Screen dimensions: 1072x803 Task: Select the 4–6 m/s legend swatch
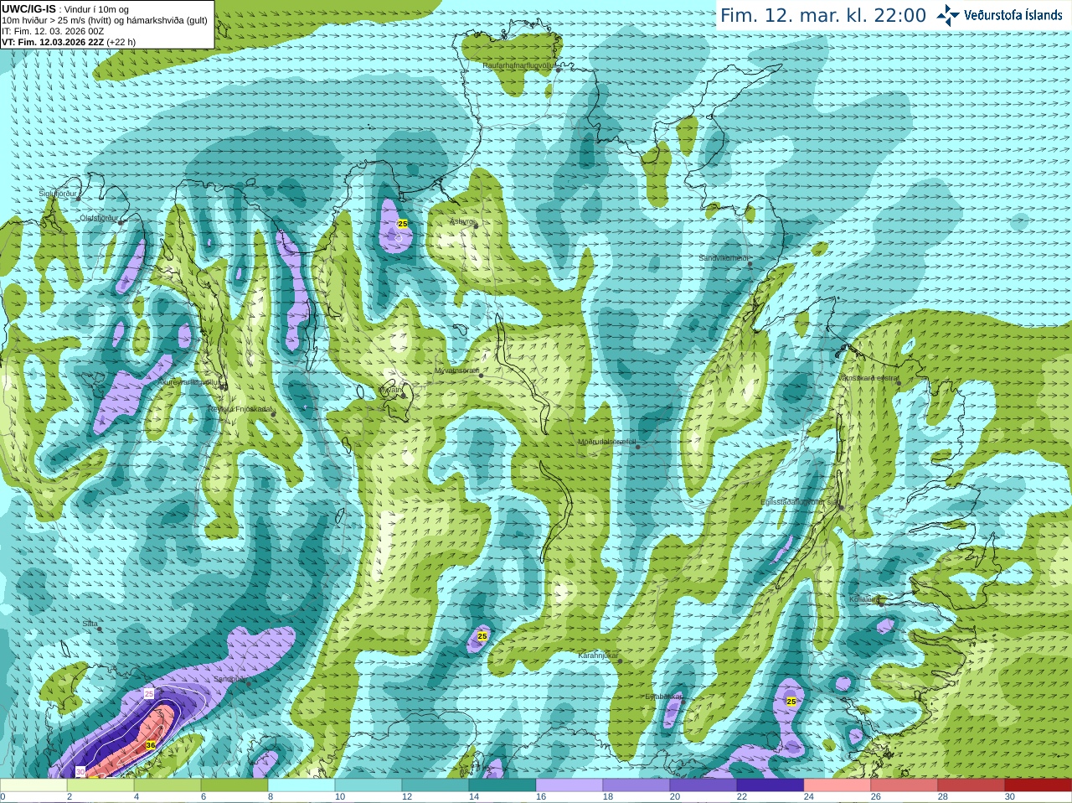pos(167,785)
